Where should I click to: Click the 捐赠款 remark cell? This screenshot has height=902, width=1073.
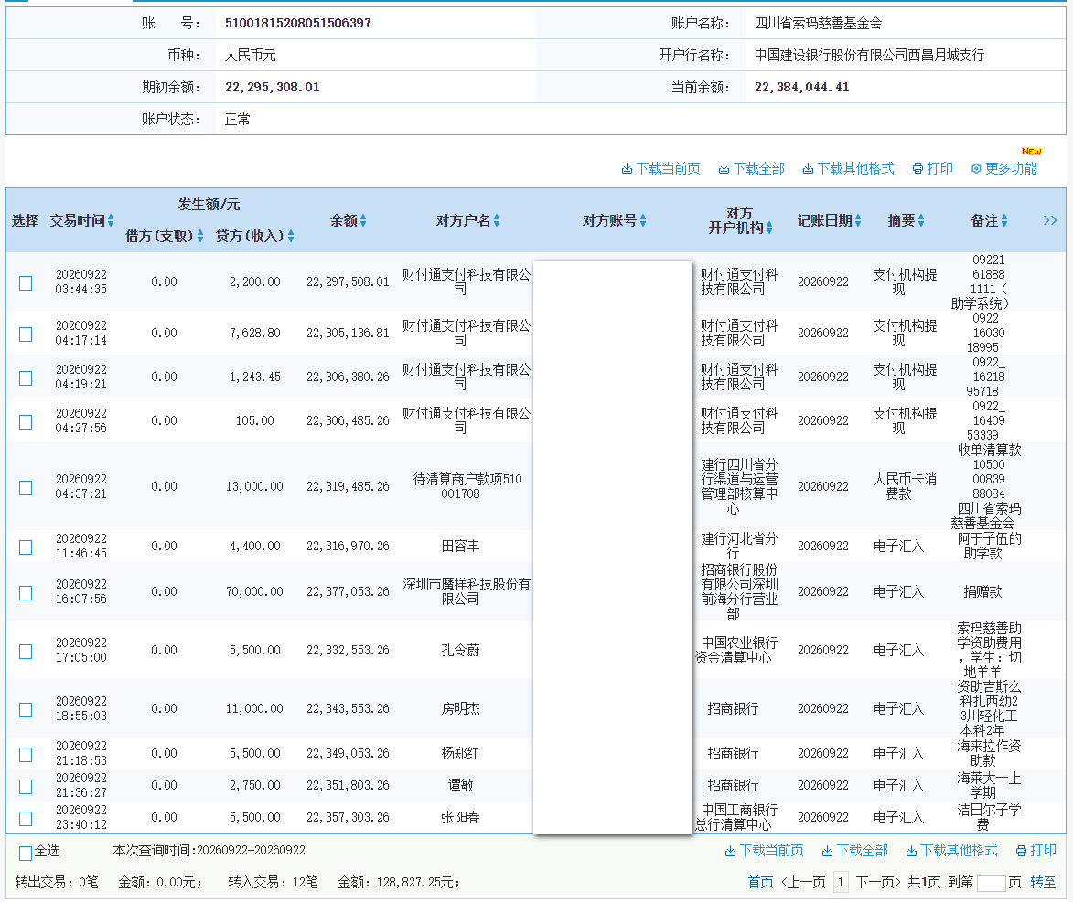[982, 591]
